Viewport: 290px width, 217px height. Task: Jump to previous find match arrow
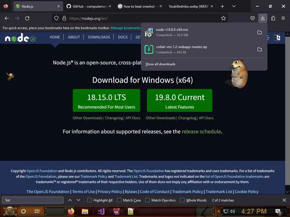(x=70, y=200)
